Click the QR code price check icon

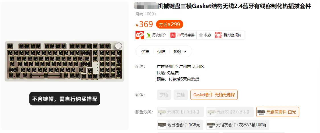(x=218, y=35)
